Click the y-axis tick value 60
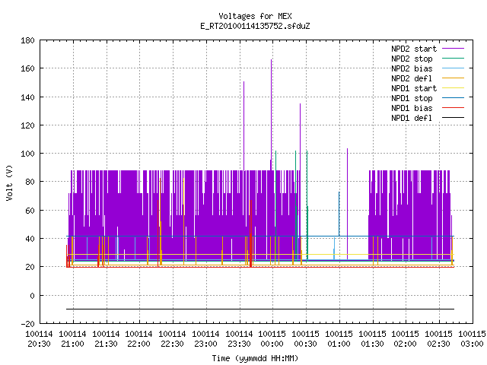The width and height of the screenshot is (487, 365). pyautogui.click(x=30, y=211)
